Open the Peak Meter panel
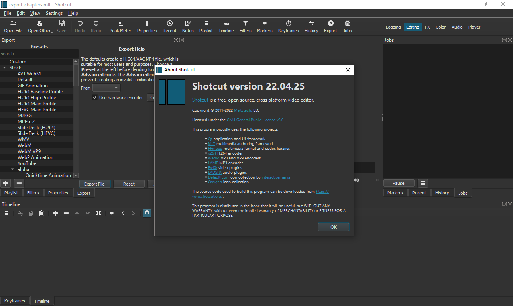Viewport: 513px width, 306px height. (x=120, y=26)
